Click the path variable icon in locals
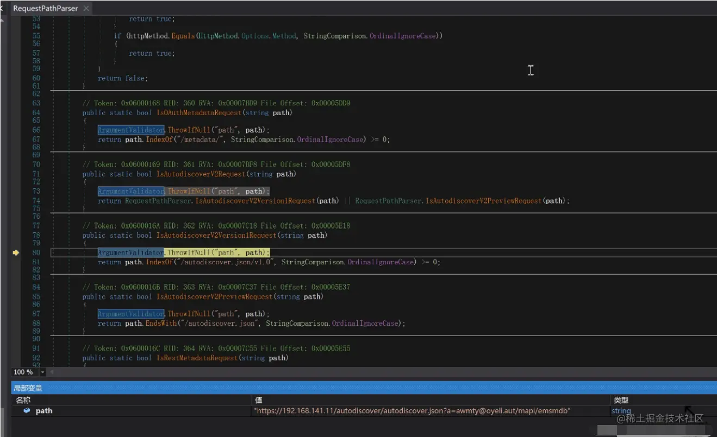 [27, 410]
